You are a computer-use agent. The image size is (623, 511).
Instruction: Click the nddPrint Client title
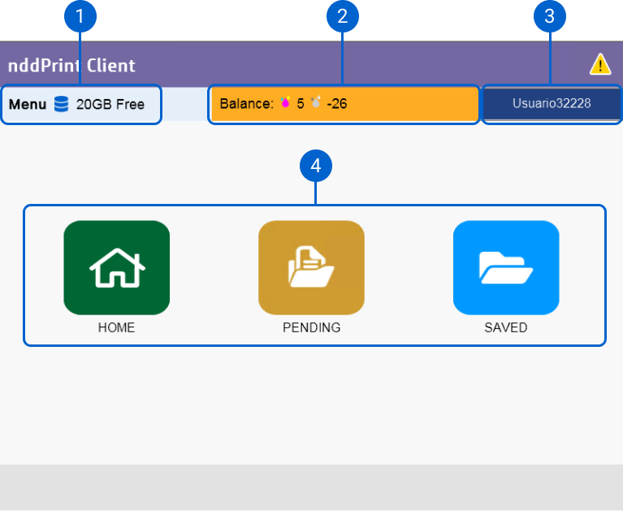point(71,65)
